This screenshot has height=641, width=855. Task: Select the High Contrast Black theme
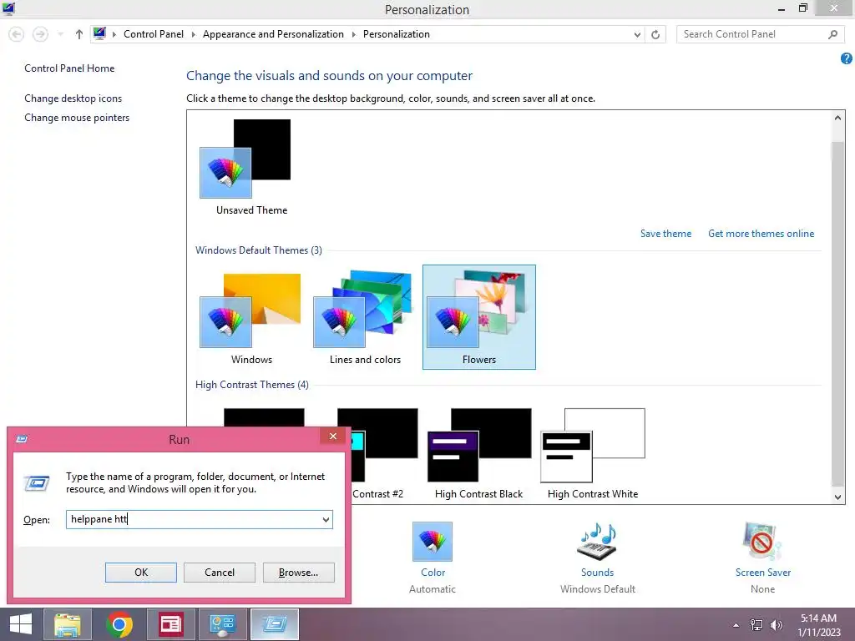(x=478, y=452)
